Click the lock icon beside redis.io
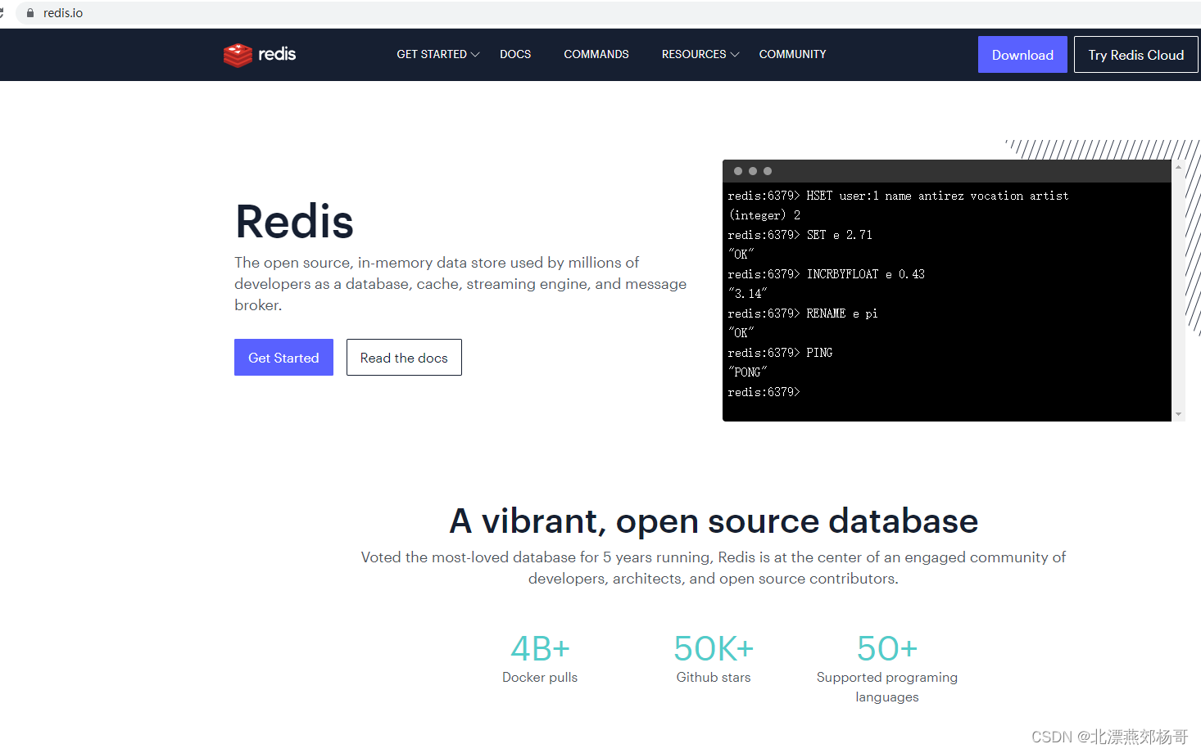The image size is (1201, 753). pos(30,13)
